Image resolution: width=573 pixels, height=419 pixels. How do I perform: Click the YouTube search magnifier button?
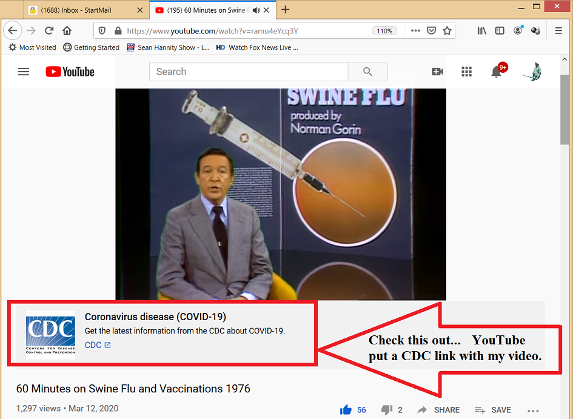point(367,72)
